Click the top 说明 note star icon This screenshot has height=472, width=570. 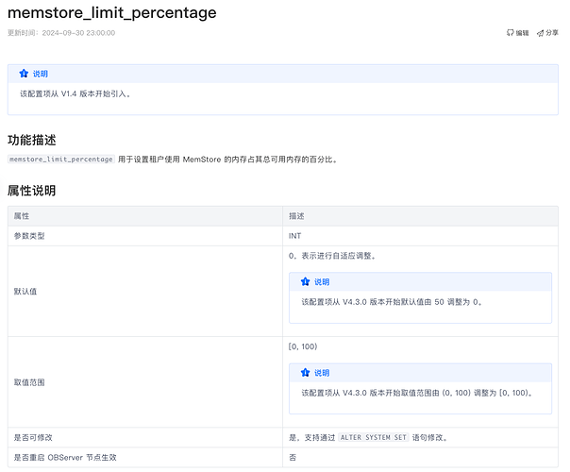(x=24, y=74)
